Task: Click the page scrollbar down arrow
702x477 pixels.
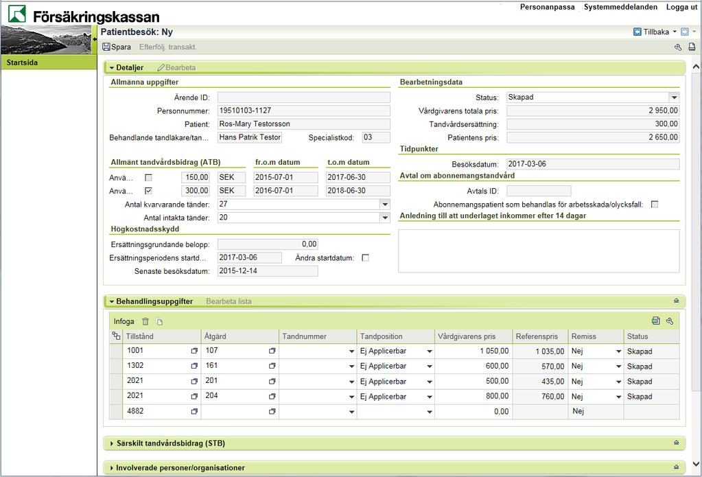Action: tap(696, 464)
